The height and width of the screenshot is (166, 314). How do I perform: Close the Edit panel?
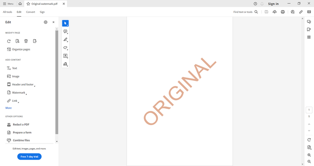pos(54,22)
